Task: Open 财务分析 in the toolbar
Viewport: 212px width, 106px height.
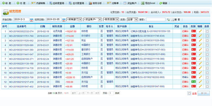Action: pyautogui.click(x=95, y=3)
